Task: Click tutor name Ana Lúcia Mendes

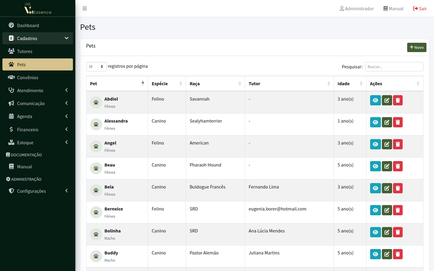Action: coord(267,231)
